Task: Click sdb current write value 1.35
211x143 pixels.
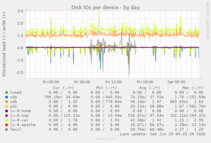Action: click(x=73, y=102)
